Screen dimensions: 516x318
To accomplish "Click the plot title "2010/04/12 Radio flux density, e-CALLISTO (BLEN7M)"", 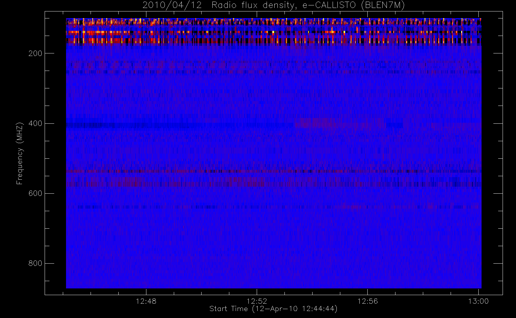I will pyautogui.click(x=274, y=5).
